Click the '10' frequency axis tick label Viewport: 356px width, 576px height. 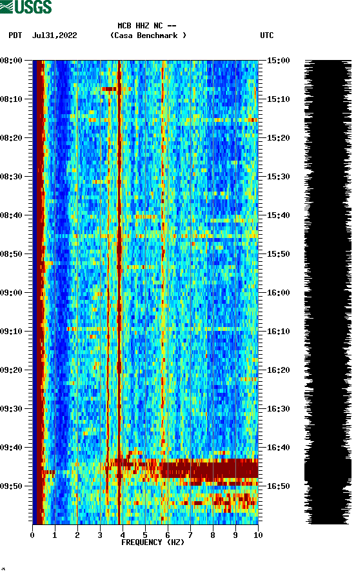(x=258, y=535)
